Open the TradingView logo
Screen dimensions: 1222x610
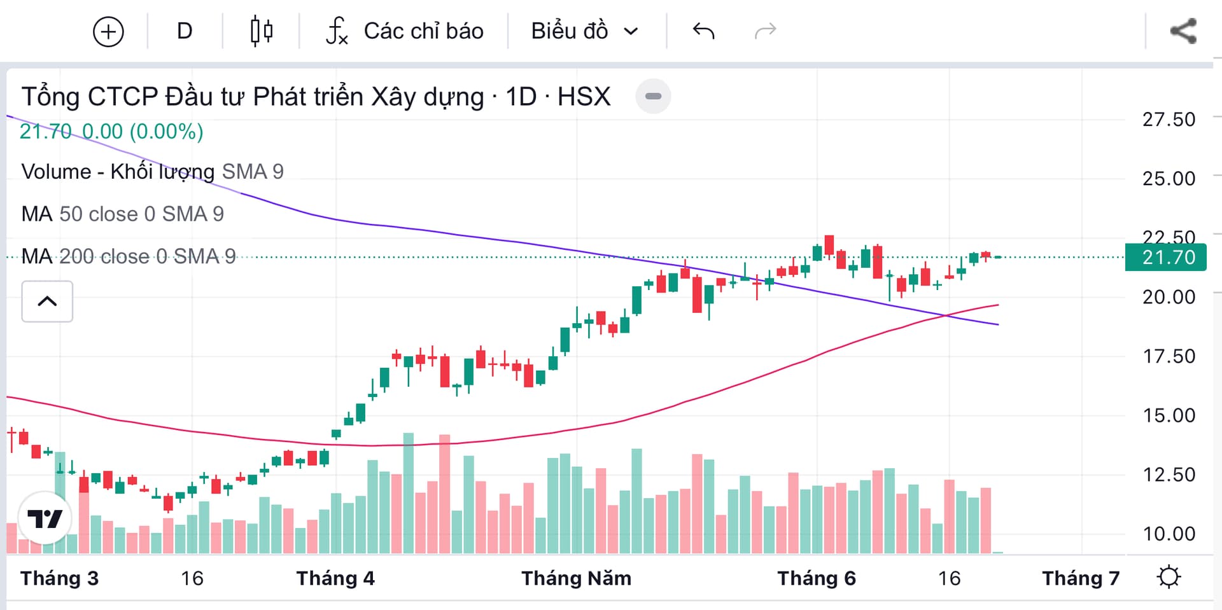45,518
